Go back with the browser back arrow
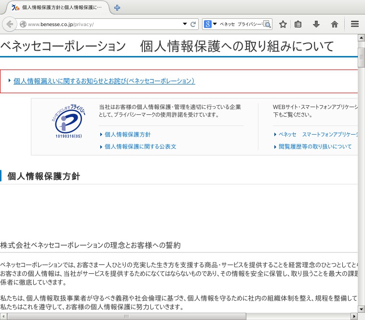This screenshot has width=365, height=320. coord(10,24)
